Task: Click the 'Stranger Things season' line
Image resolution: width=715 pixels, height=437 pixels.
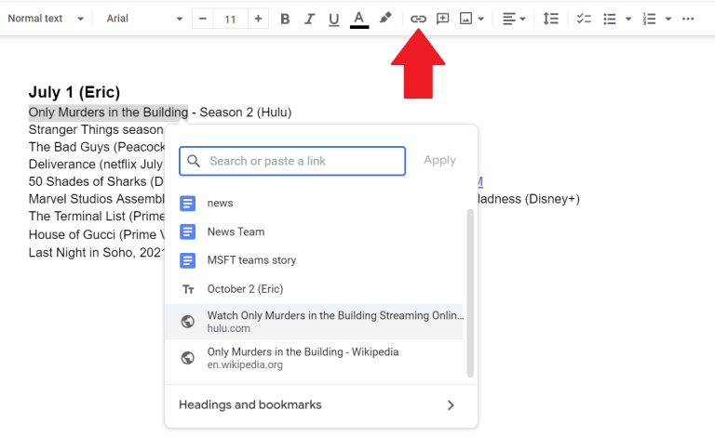Action: (96, 130)
